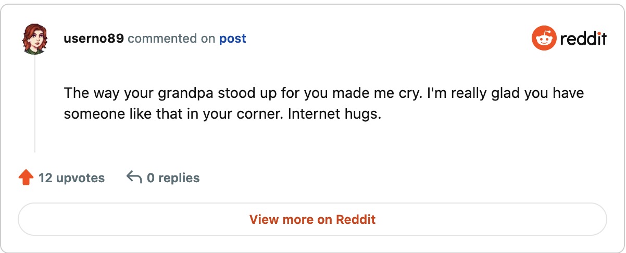Click the "12 upvotes" count label
Screen dimensions: 626x253
(71, 178)
